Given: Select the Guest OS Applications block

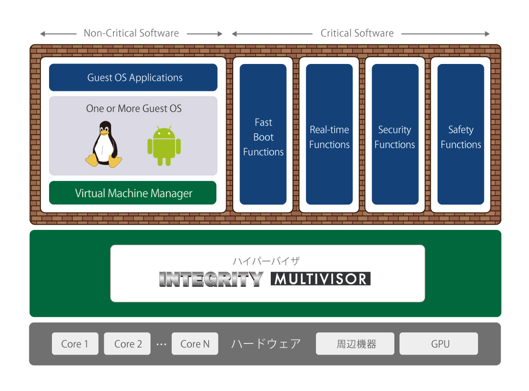Looking at the screenshot, I should (133, 77).
